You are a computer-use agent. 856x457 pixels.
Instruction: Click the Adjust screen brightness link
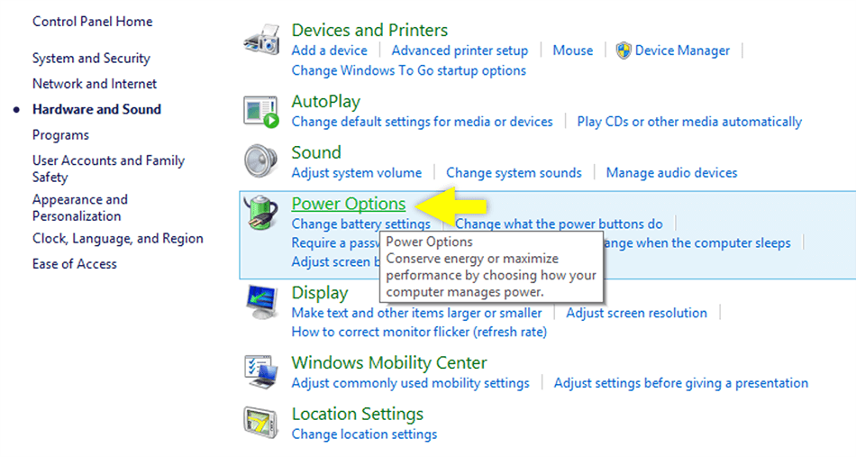pos(335,262)
